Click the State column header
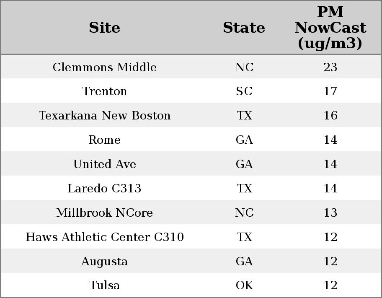This screenshot has height=298, width=382. [244, 28]
